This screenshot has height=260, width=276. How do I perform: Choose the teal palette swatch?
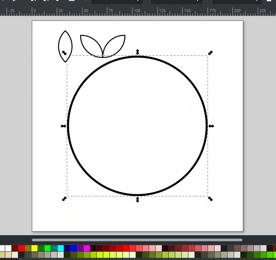pyautogui.click(x=54, y=248)
